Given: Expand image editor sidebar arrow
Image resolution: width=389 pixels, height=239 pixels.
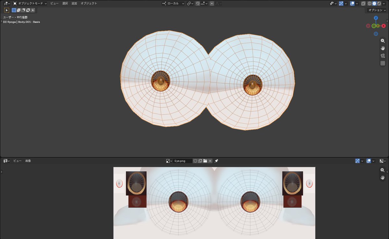Looking at the screenshot, I should click(x=387, y=172).
